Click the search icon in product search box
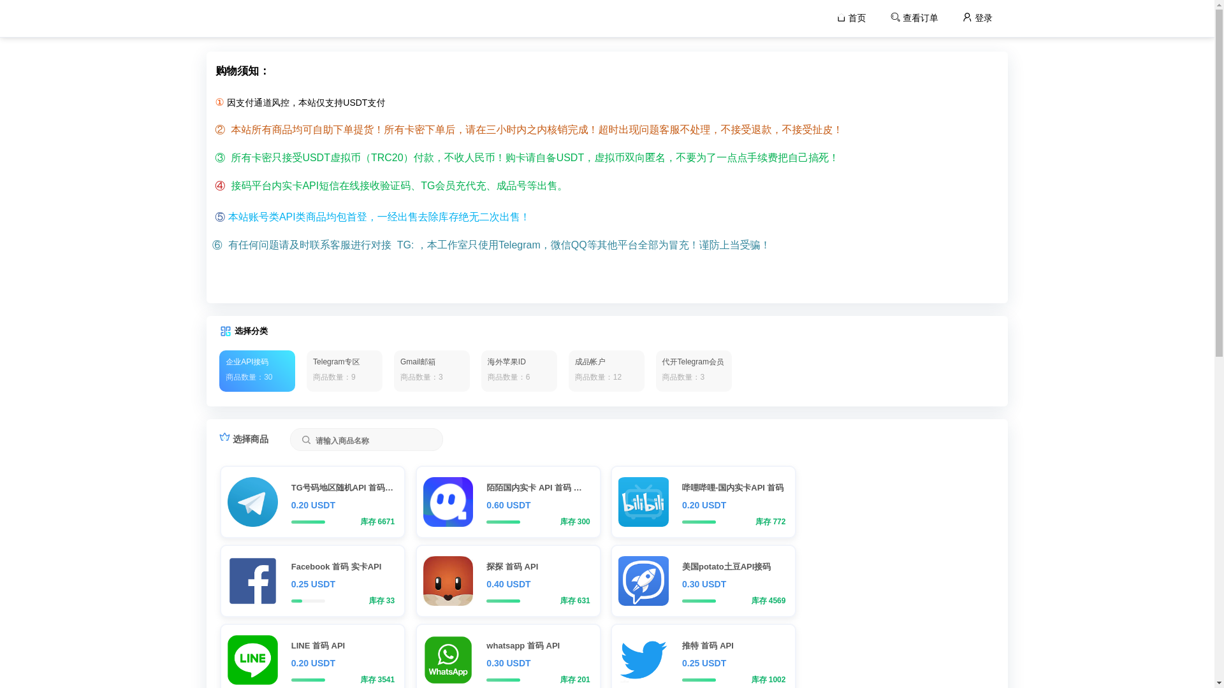This screenshot has height=688, width=1224. point(306,440)
